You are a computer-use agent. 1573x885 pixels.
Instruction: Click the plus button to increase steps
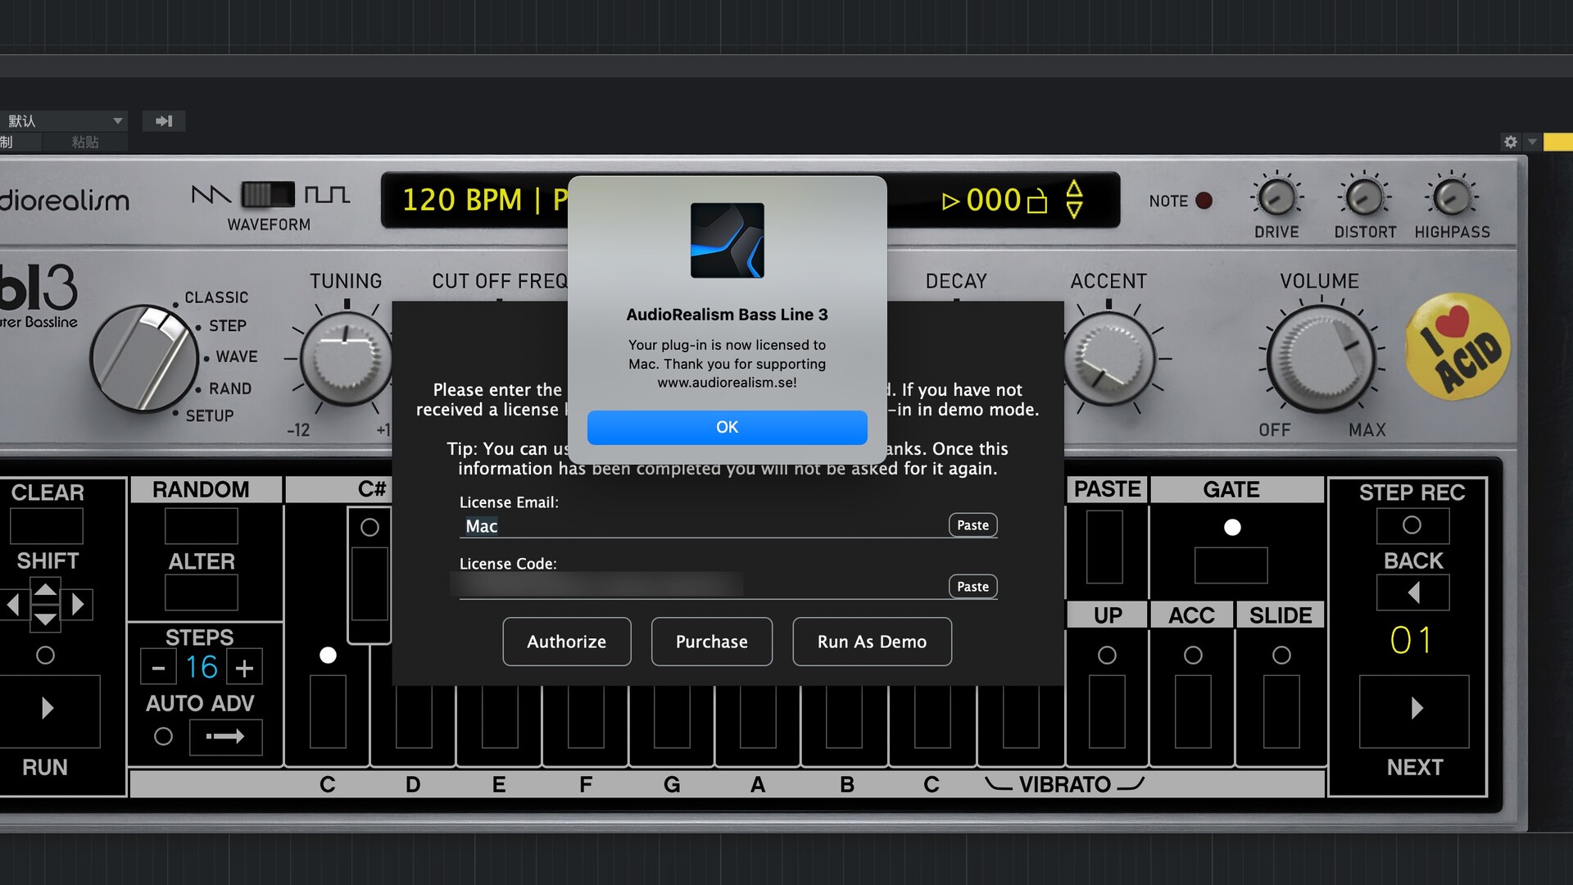click(x=244, y=668)
